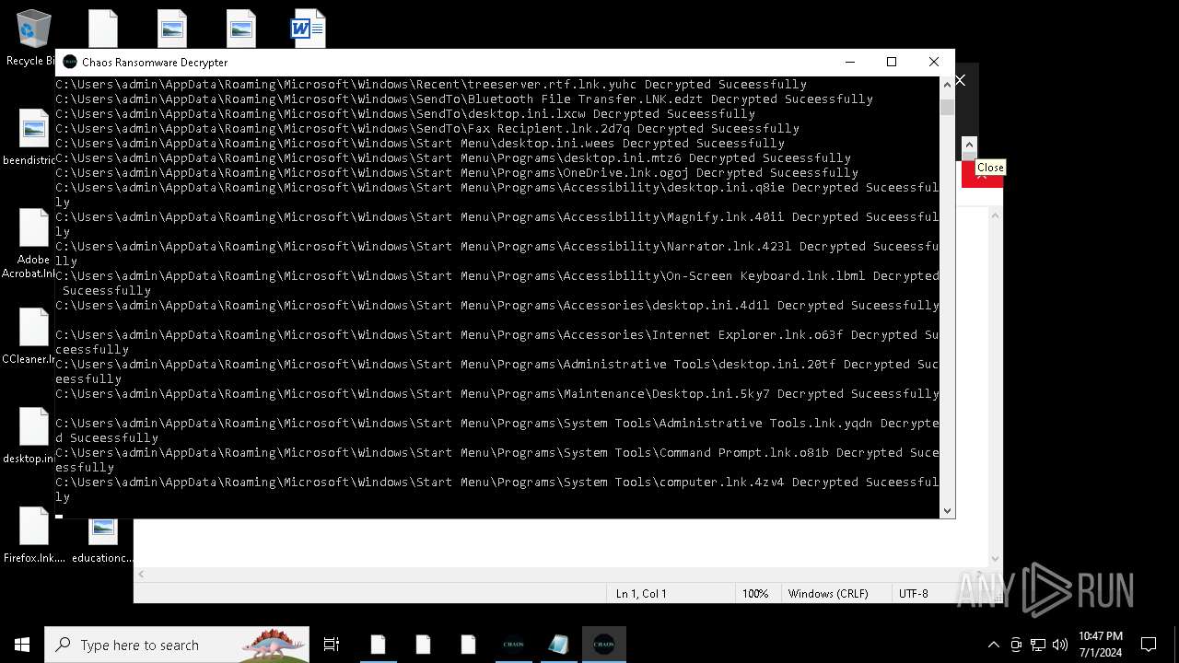Click the search box on taskbar
The width and height of the screenshot is (1179, 663).
pyautogui.click(x=177, y=645)
